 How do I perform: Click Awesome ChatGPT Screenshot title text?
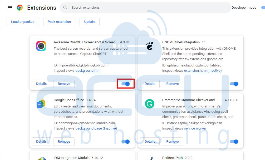tap(86, 42)
